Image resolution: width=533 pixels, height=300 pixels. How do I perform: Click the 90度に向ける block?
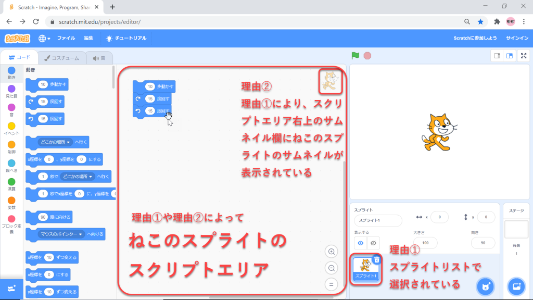click(x=49, y=217)
